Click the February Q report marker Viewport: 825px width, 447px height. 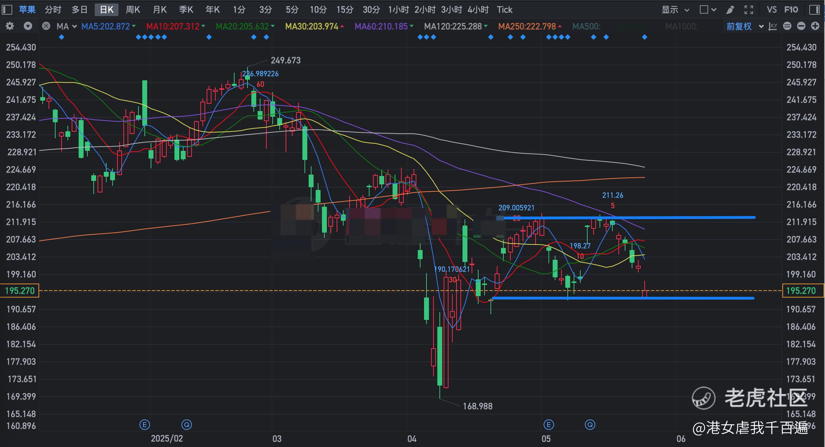click(x=187, y=425)
